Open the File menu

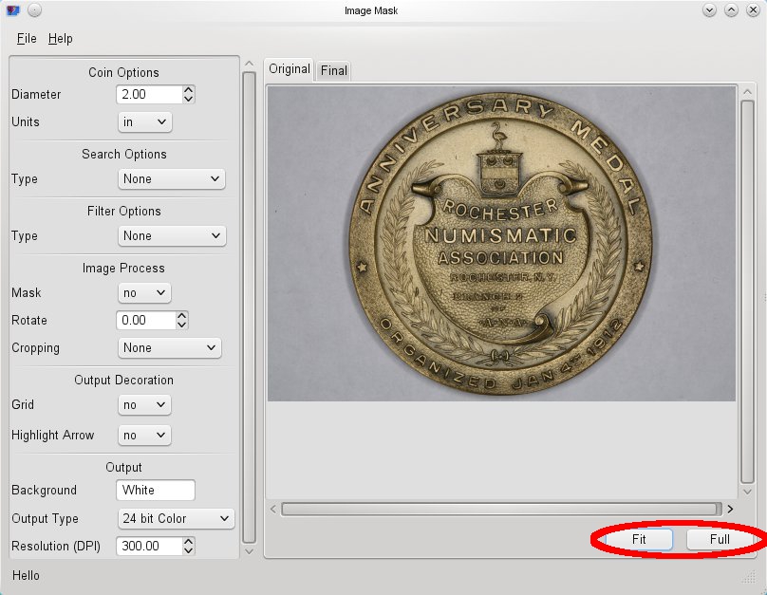pyautogui.click(x=27, y=39)
